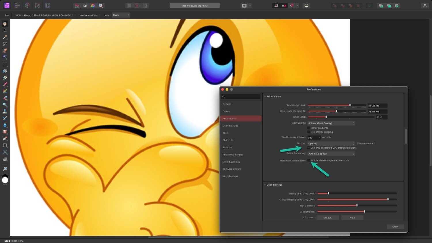Image resolution: width=432 pixels, height=243 pixels.
Task: Select the Clone stamp tool
Action: pos(5,112)
